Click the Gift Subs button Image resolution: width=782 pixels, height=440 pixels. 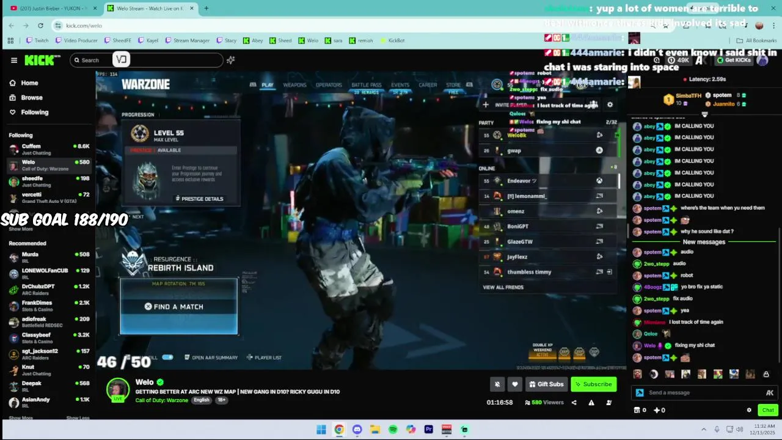tap(546, 384)
